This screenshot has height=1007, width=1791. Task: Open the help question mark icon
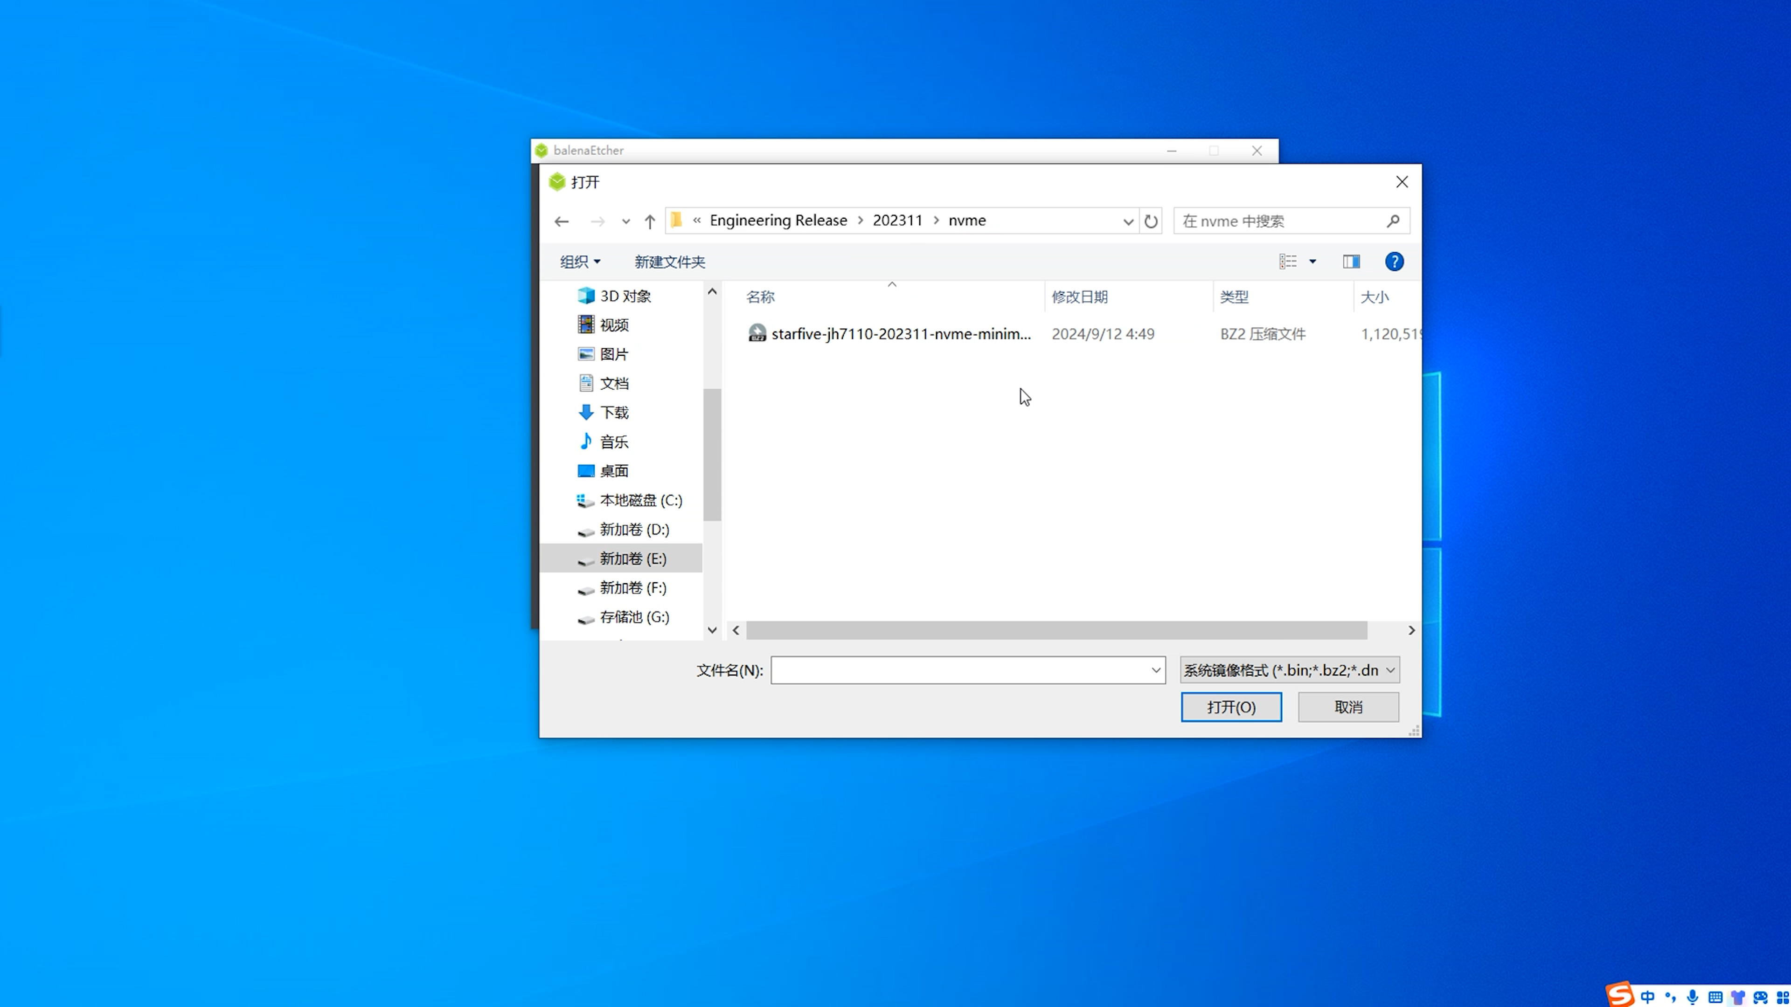(1394, 261)
